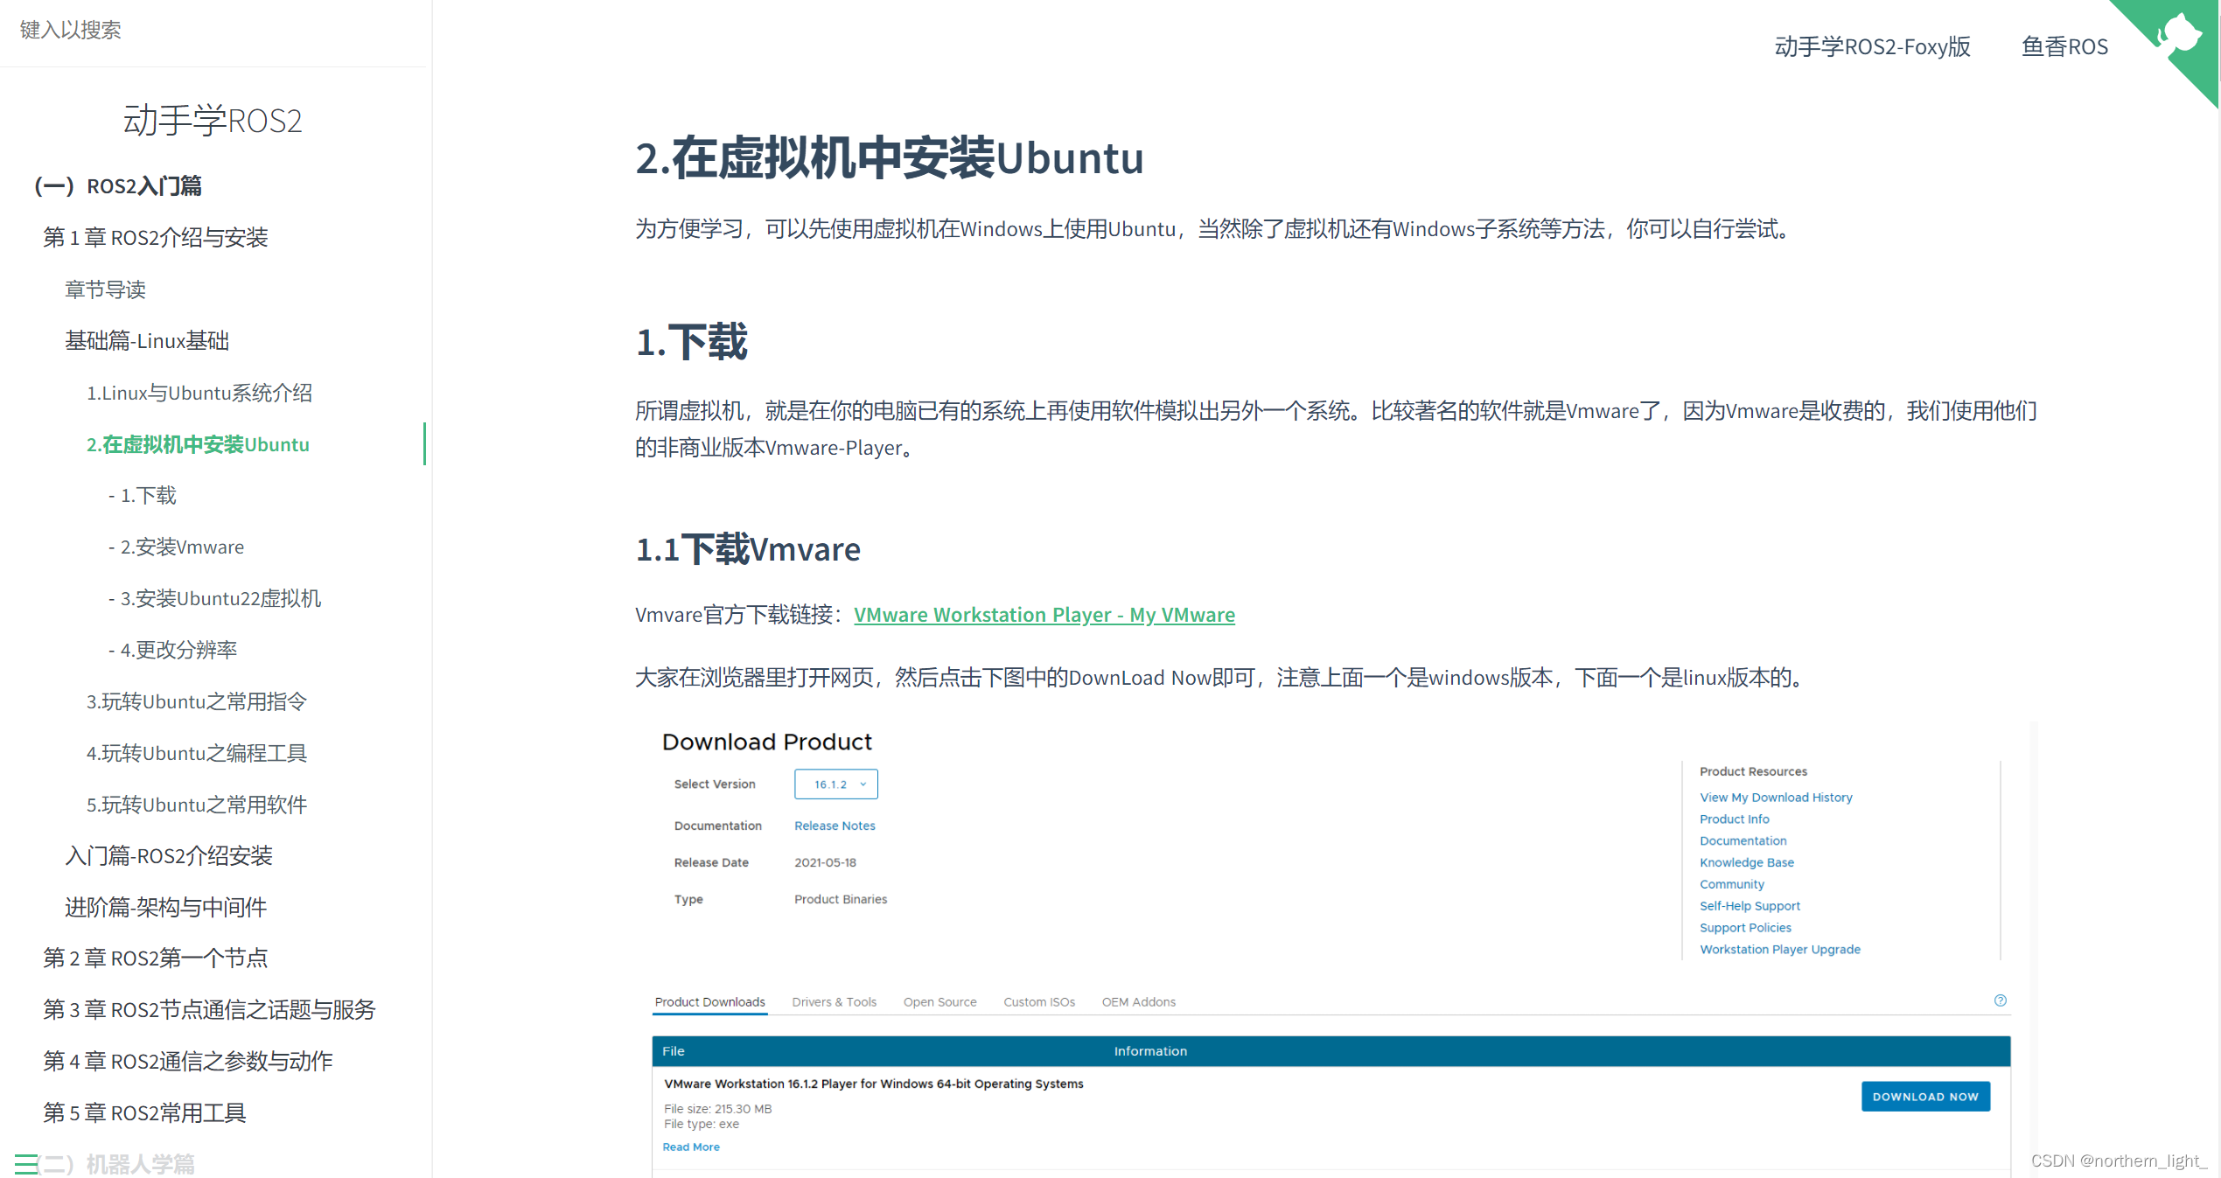The height and width of the screenshot is (1178, 2221).
Task: Click the Release Notes link
Action: click(834, 826)
